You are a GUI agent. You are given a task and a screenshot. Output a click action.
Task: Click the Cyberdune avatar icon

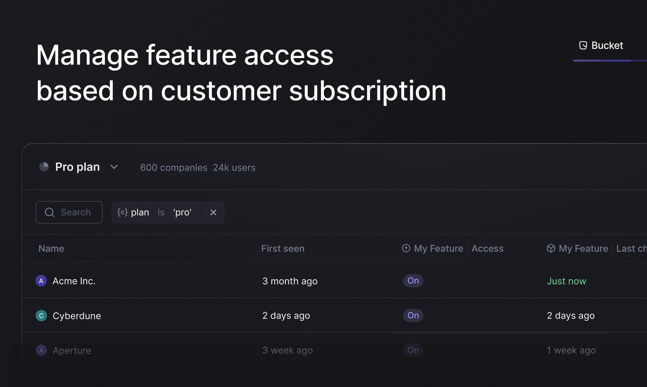click(x=41, y=316)
